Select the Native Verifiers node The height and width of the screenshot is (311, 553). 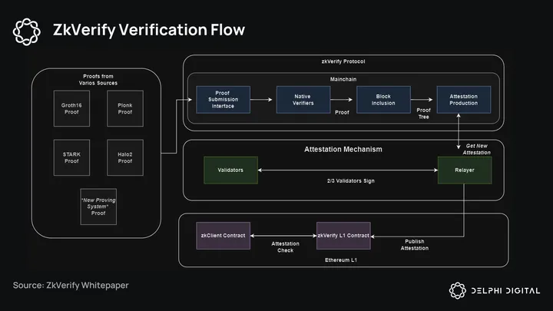[303, 101]
